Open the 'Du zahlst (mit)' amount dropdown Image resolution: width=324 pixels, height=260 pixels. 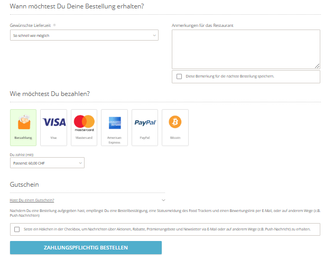47,163
